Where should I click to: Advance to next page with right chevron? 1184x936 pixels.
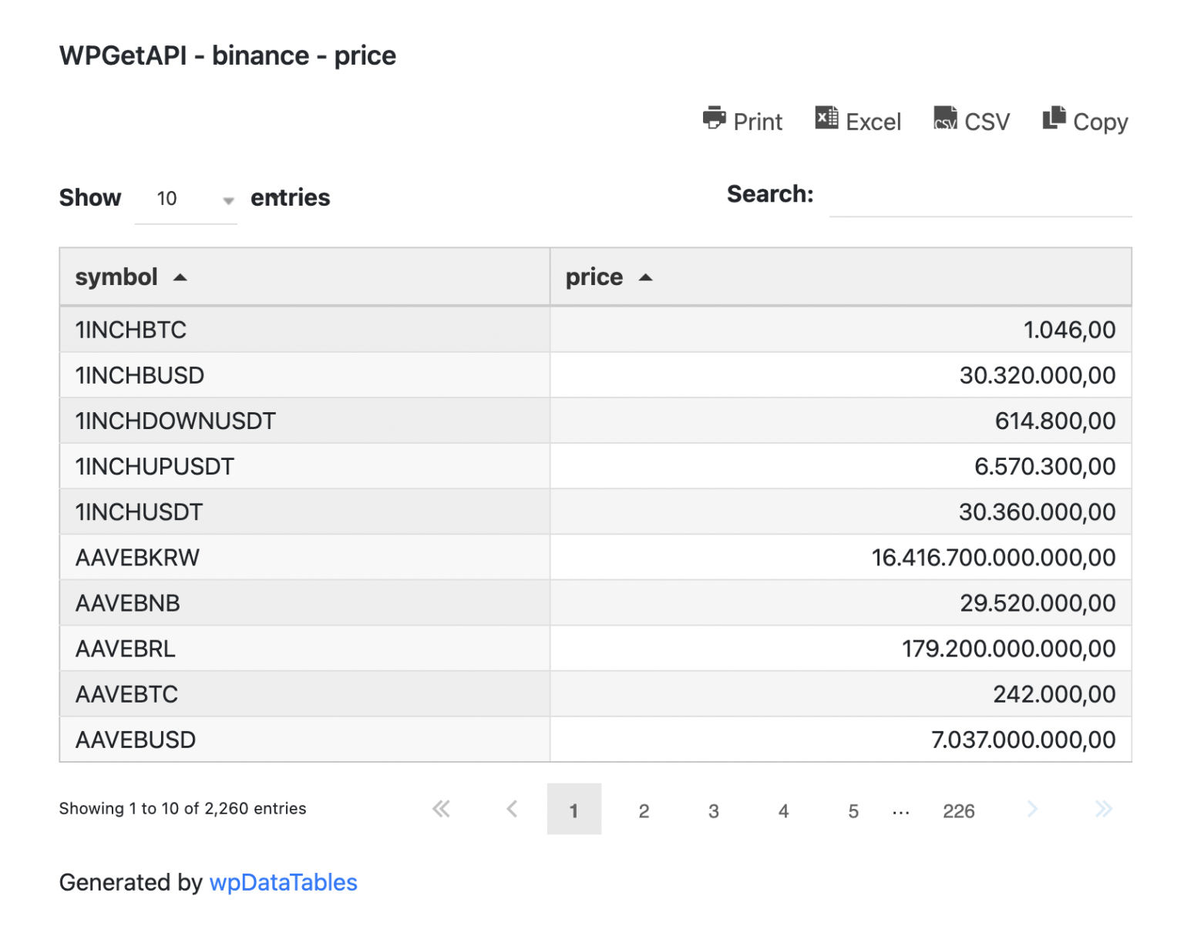click(1032, 809)
